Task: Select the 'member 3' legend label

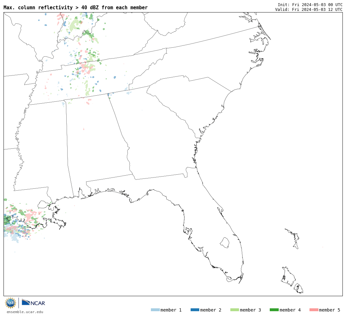Action: (251, 310)
